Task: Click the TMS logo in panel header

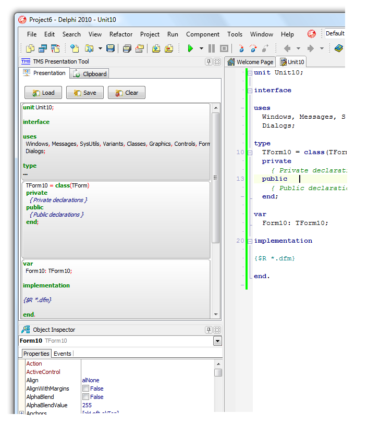Action: click(26, 61)
